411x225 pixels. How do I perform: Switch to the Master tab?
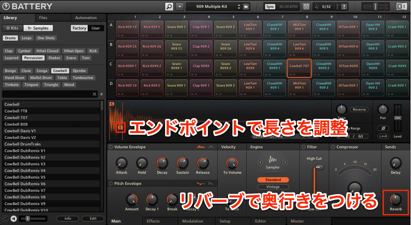[x=309, y=221]
